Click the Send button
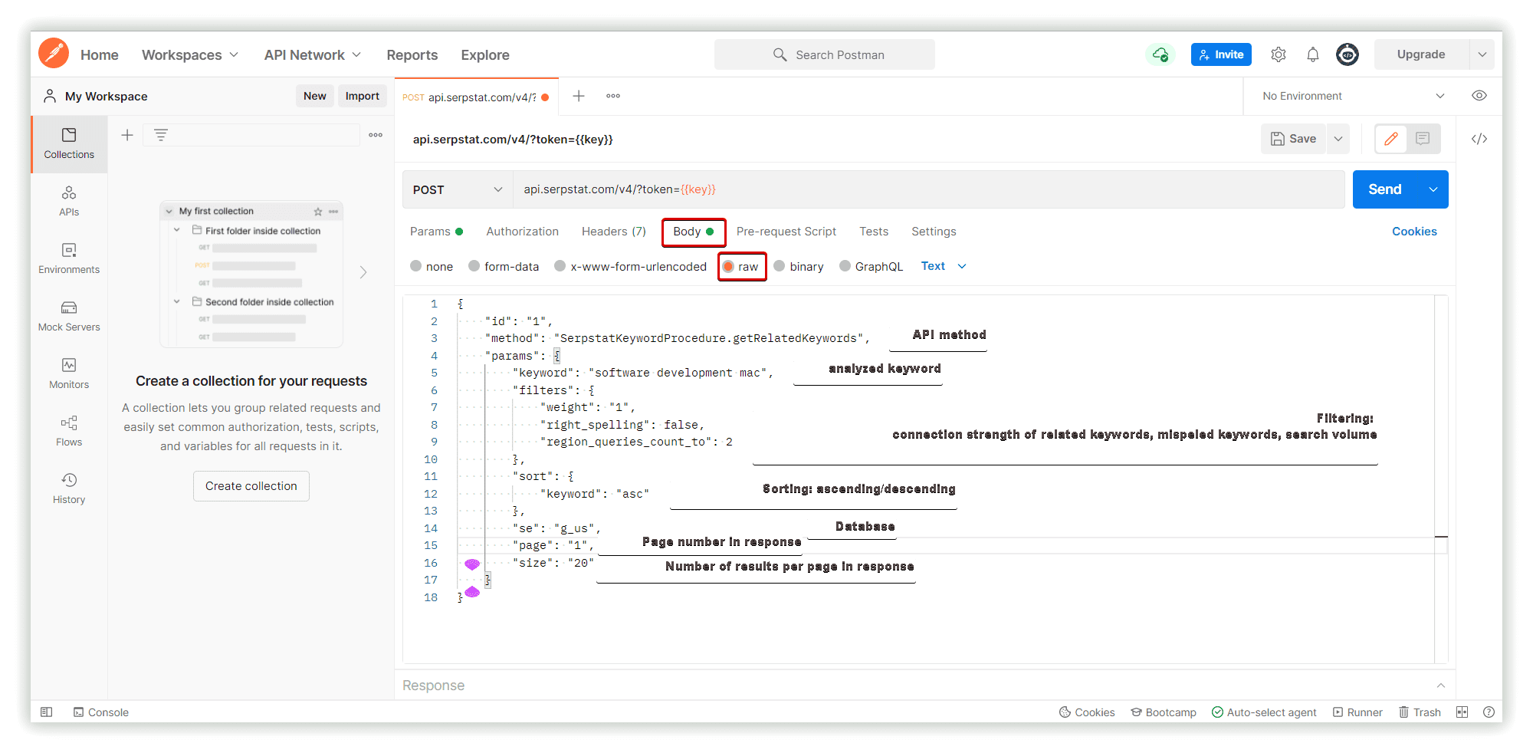The height and width of the screenshot is (753, 1533). (1385, 189)
